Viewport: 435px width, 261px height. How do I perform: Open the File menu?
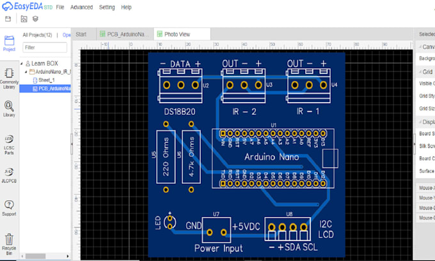coord(60,7)
